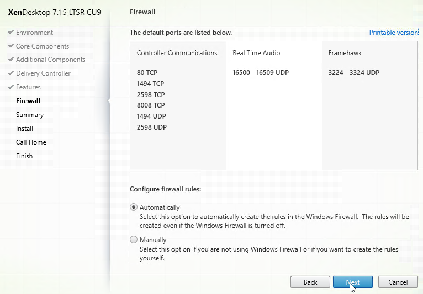Click the Environment checkmark icon
The image size is (423, 294).
[x=11, y=32]
